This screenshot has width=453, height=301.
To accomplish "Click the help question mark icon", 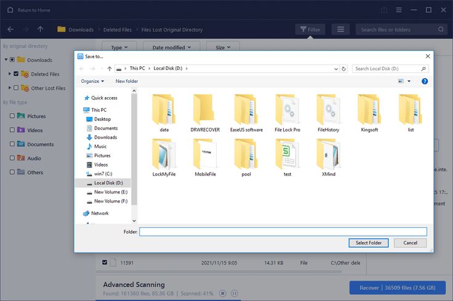I will click(x=425, y=81).
